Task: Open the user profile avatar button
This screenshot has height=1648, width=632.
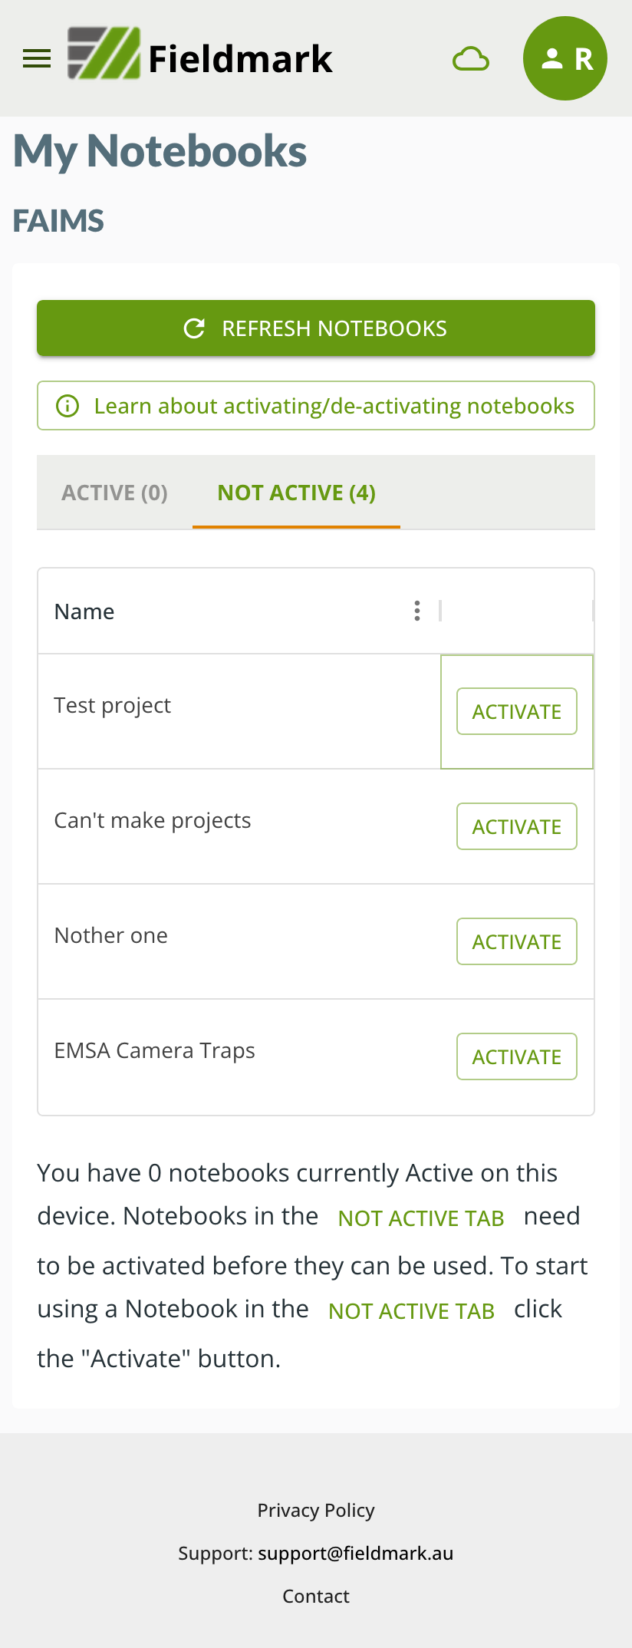Action: pos(565,58)
